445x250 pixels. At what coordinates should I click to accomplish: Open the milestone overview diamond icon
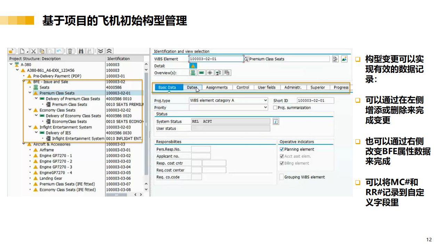tap(210, 73)
